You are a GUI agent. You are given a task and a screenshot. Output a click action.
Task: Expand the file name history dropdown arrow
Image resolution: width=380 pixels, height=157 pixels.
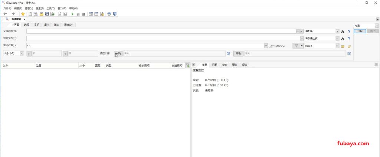(302, 31)
